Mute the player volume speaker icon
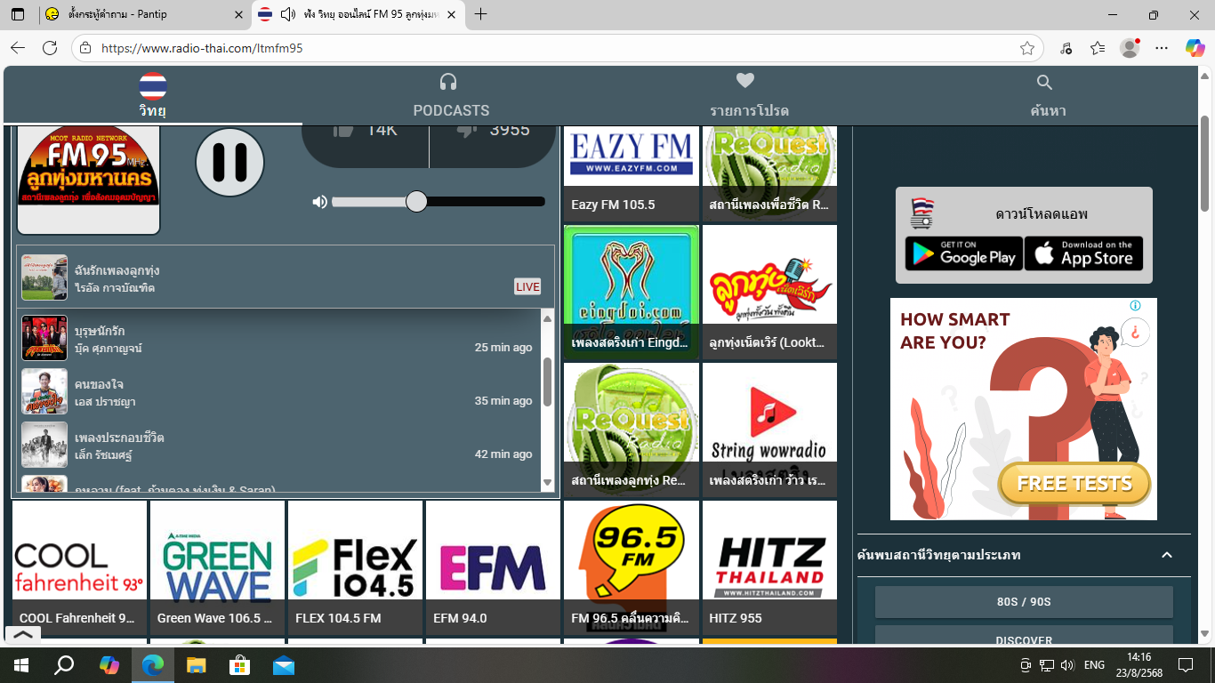This screenshot has width=1215, height=683. pos(319,202)
